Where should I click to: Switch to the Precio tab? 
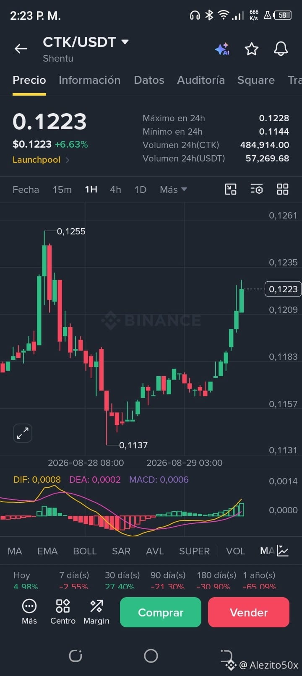29,80
